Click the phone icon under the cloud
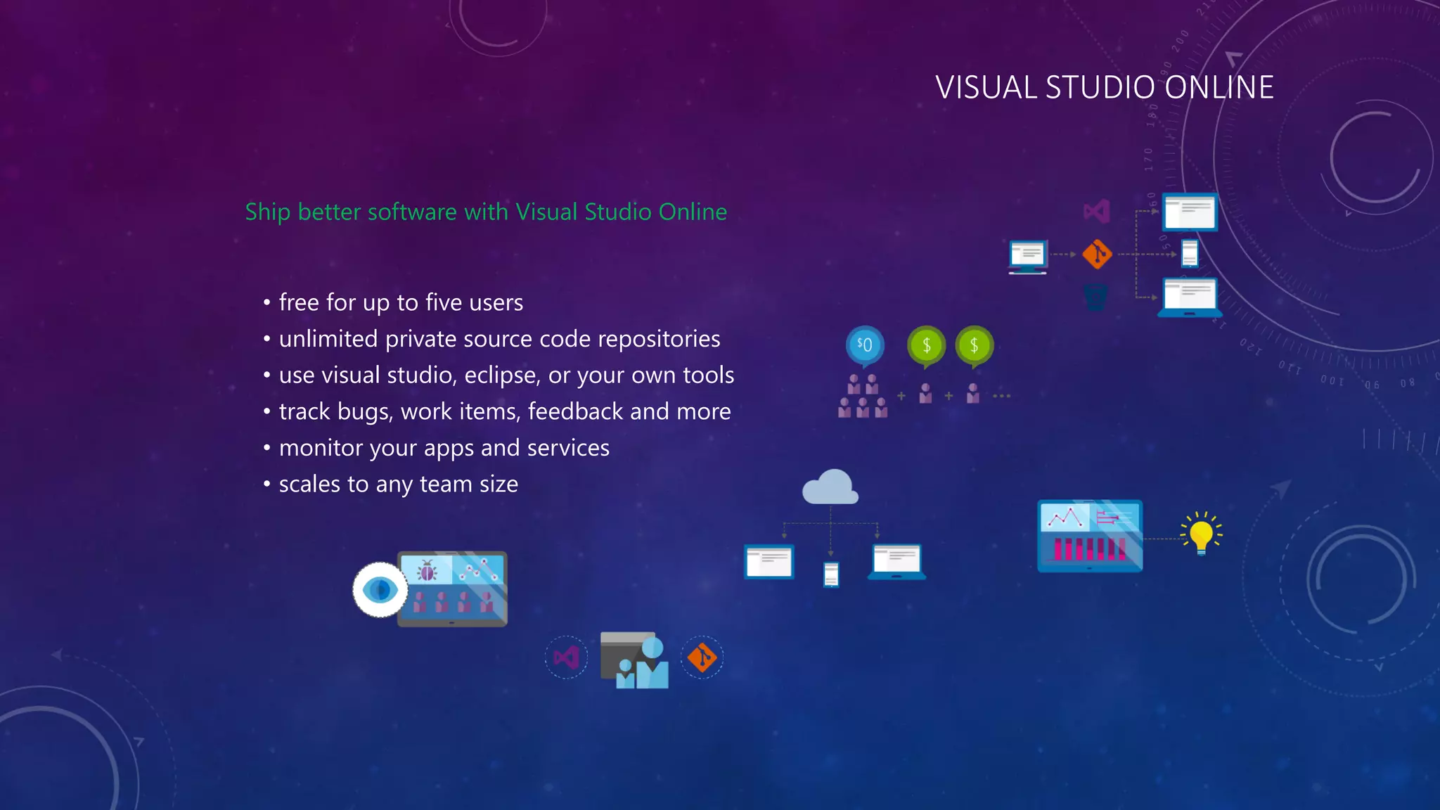 point(831,574)
